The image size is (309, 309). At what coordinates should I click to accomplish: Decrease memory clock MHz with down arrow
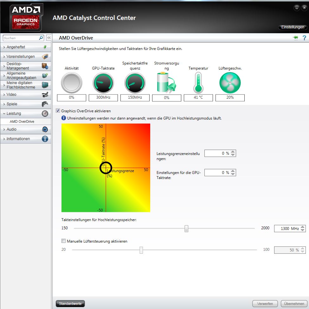[x=302, y=230]
